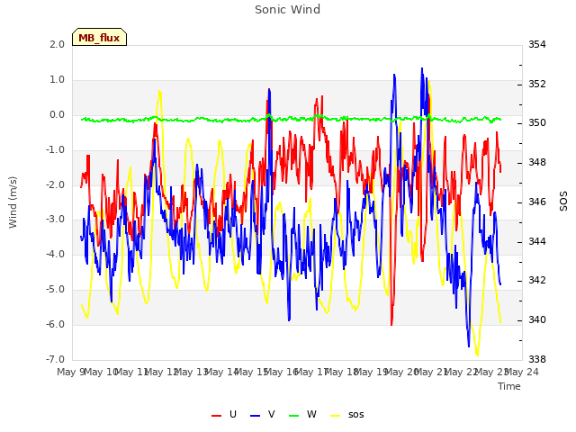576x432 pixels.
Task: Click the -3.0 left axis value
Action: [55, 220]
